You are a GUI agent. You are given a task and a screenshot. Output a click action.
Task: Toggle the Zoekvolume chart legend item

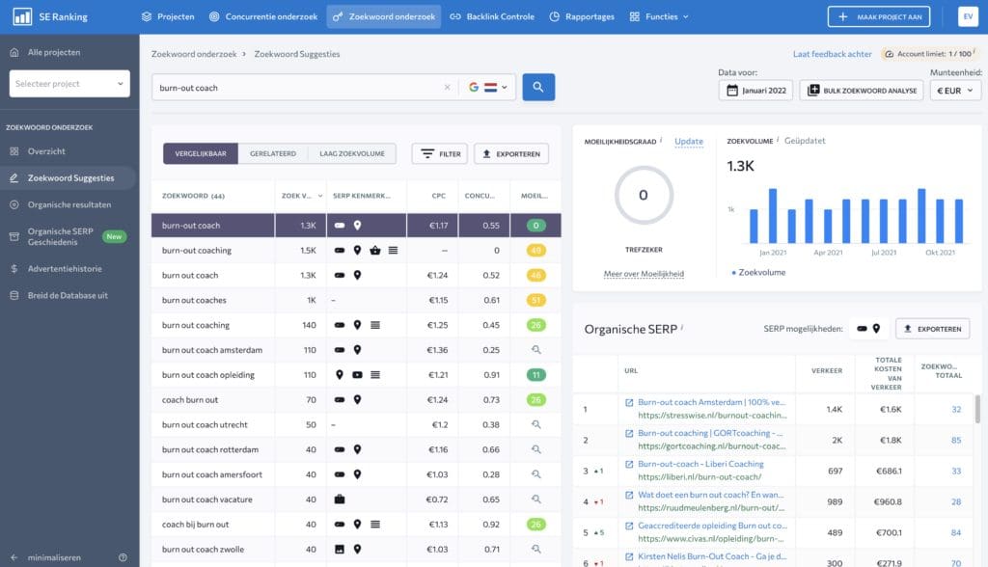(x=758, y=273)
